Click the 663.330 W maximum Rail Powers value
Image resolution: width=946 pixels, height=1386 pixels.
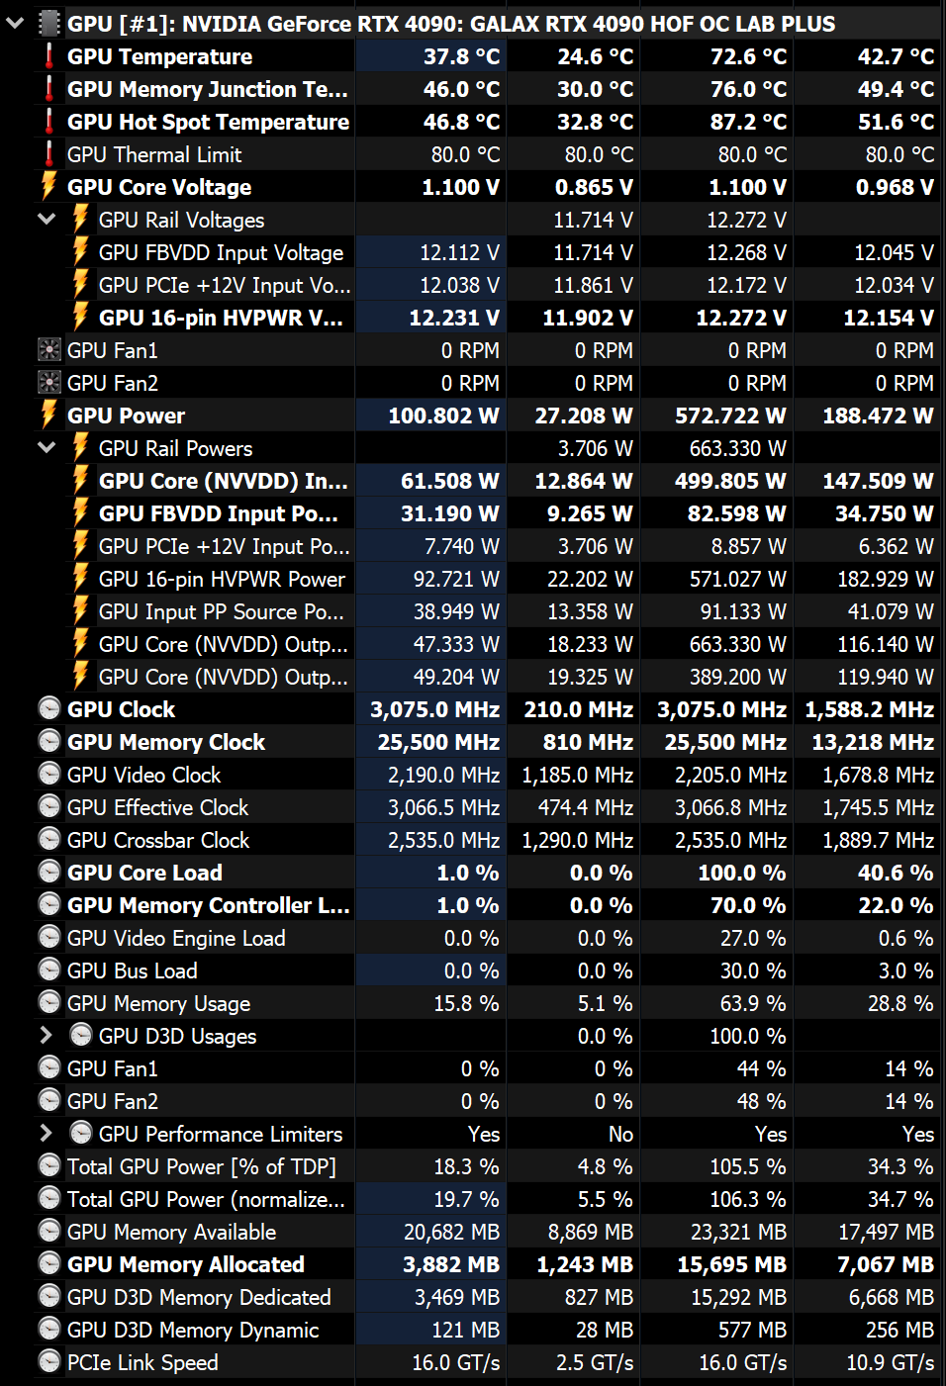click(x=737, y=448)
